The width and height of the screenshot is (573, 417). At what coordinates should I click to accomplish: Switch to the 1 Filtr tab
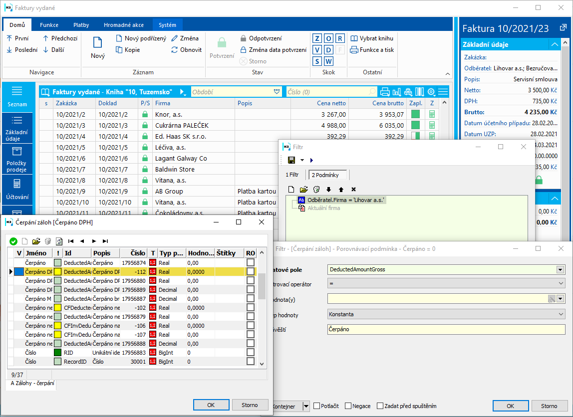coord(292,175)
